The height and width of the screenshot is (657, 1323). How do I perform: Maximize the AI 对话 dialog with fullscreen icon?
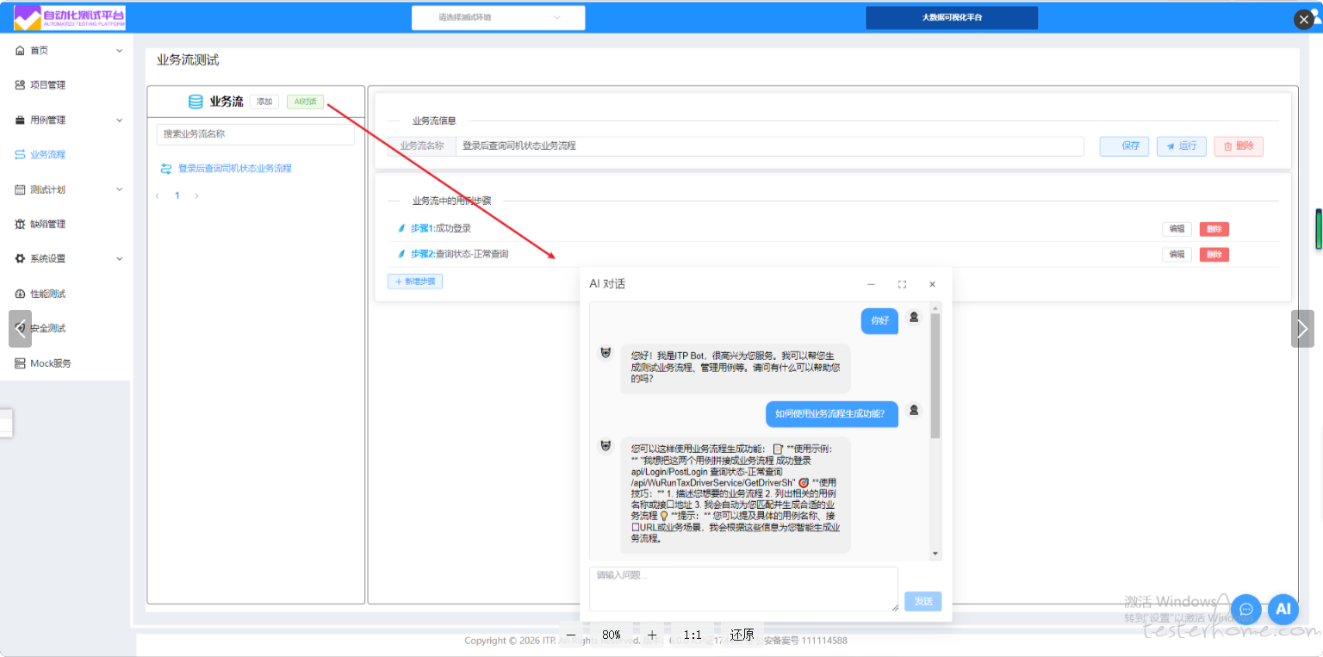click(902, 284)
